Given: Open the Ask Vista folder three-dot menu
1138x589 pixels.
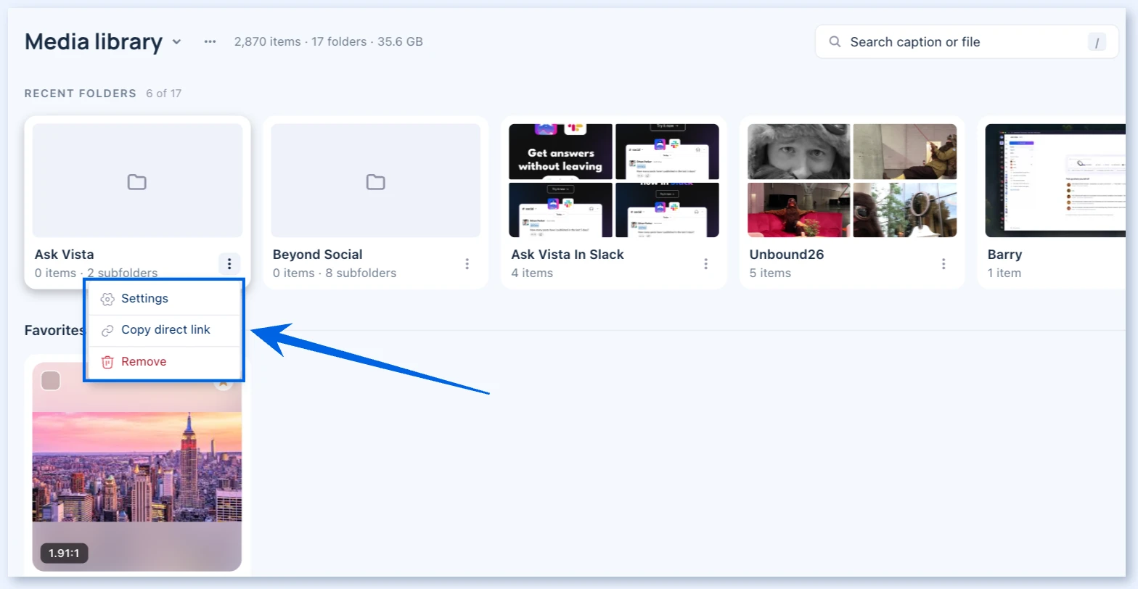Looking at the screenshot, I should pyautogui.click(x=229, y=263).
